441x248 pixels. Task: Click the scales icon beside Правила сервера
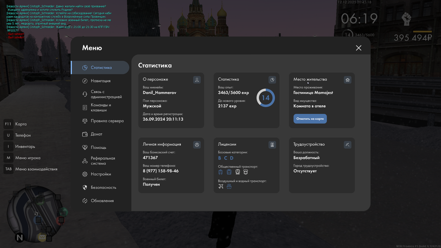click(85, 121)
